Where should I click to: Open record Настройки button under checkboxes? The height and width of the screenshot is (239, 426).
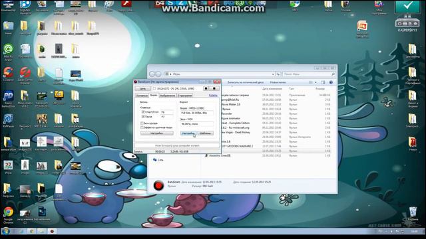coord(157,133)
